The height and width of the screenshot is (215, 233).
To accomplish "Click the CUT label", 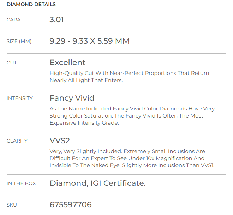I will pos(12,63).
